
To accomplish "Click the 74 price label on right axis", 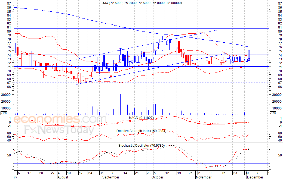I will point(280,55).
